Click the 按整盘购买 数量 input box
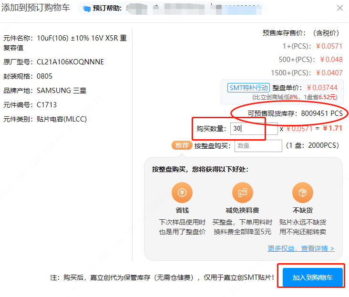The height and width of the screenshot is (297, 349). click(x=257, y=145)
